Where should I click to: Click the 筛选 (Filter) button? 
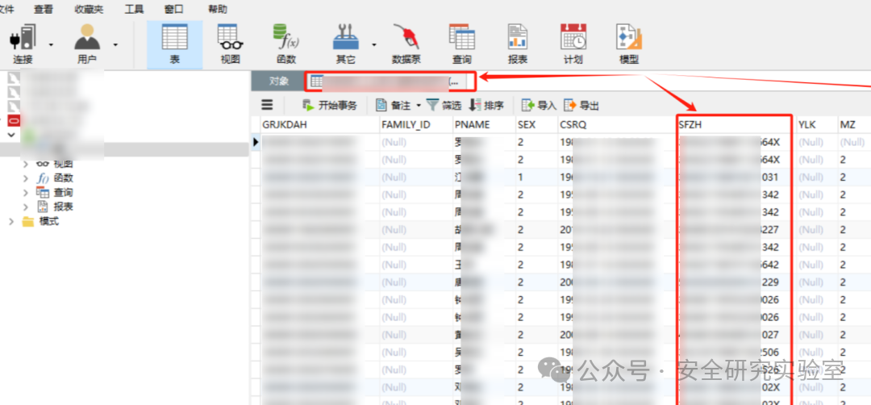click(x=444, y=105)
